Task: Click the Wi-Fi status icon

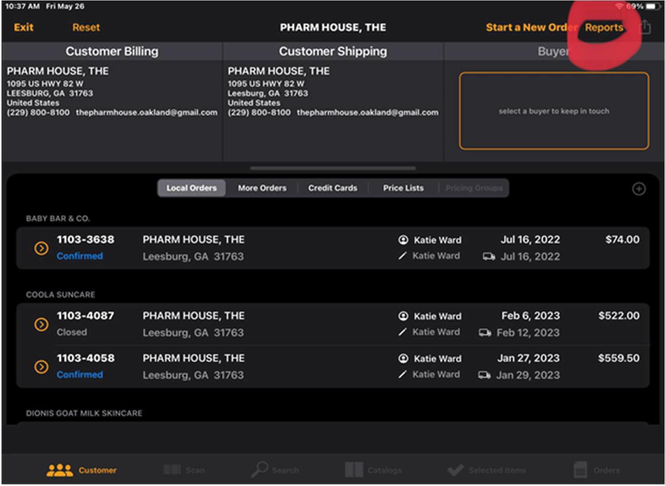Action: click(619, 6)
